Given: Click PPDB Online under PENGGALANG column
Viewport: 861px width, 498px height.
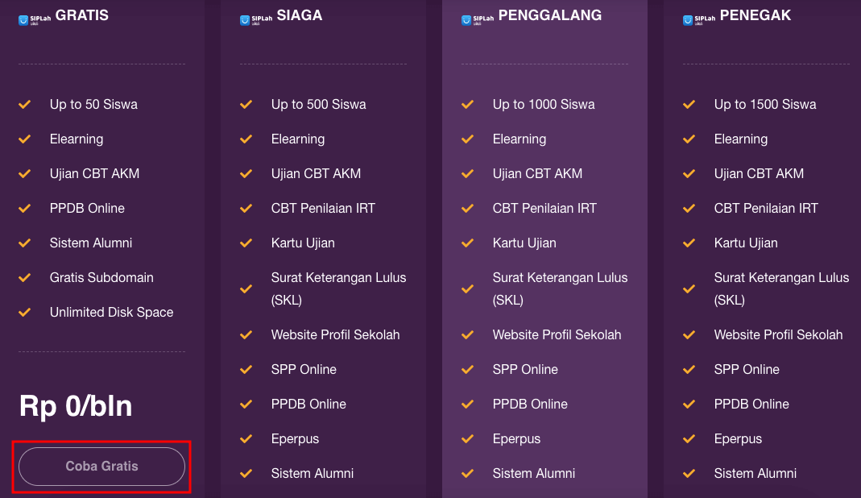Looking at the screenshot, I should coord(530,404).
